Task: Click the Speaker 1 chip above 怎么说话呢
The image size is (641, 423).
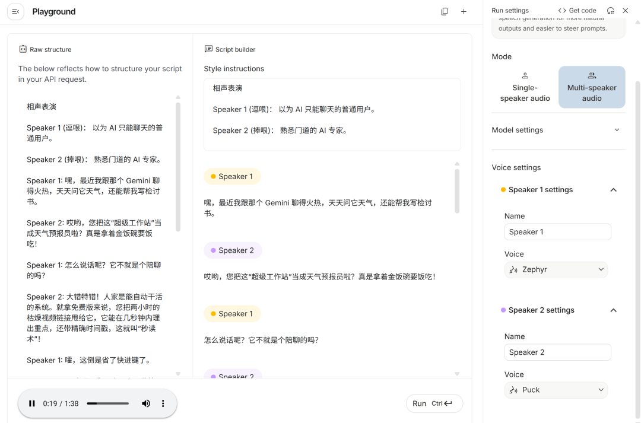Action: pyautogui.click(x=232, y=313)
